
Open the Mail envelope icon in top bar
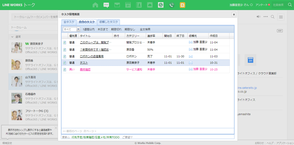[117, 5]
